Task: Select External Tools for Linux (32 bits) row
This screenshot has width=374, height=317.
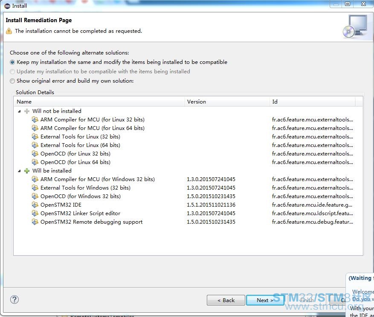Action: (188, 137)
